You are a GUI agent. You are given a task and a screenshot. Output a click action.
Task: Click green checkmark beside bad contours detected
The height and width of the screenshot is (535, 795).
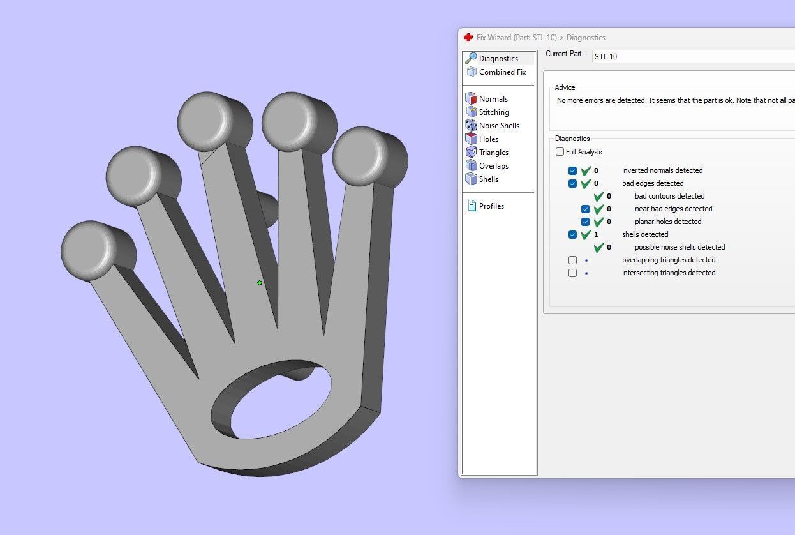coord(598,196)
